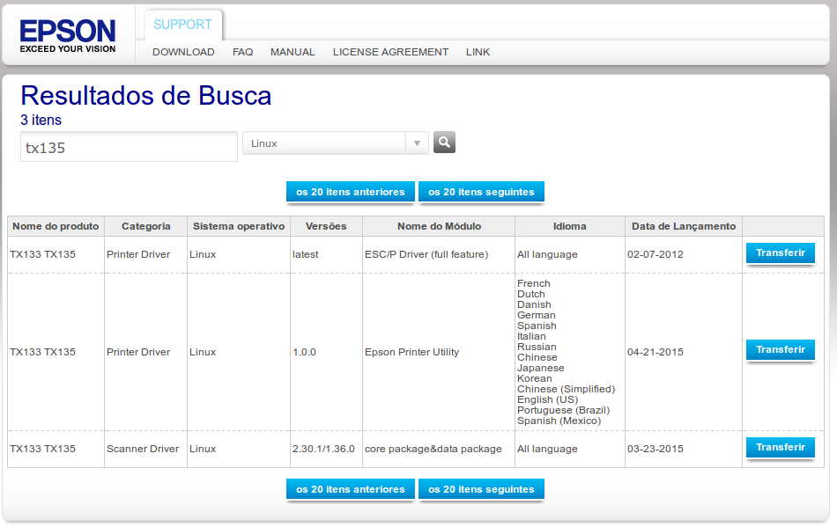The image size is (837, 527).
Task: Open the FAQ menu item
Action: 243,52
